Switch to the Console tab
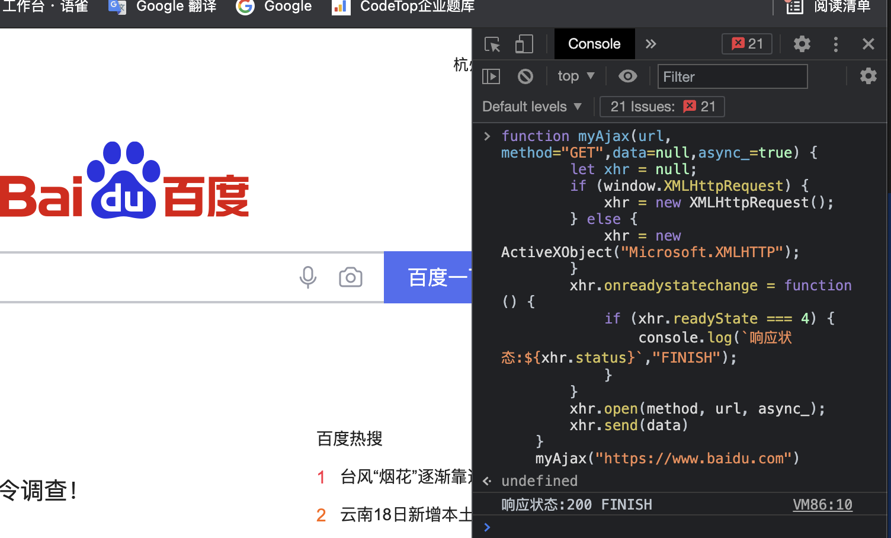Viewport: 891px width, 538px height. tap(594, 44)
